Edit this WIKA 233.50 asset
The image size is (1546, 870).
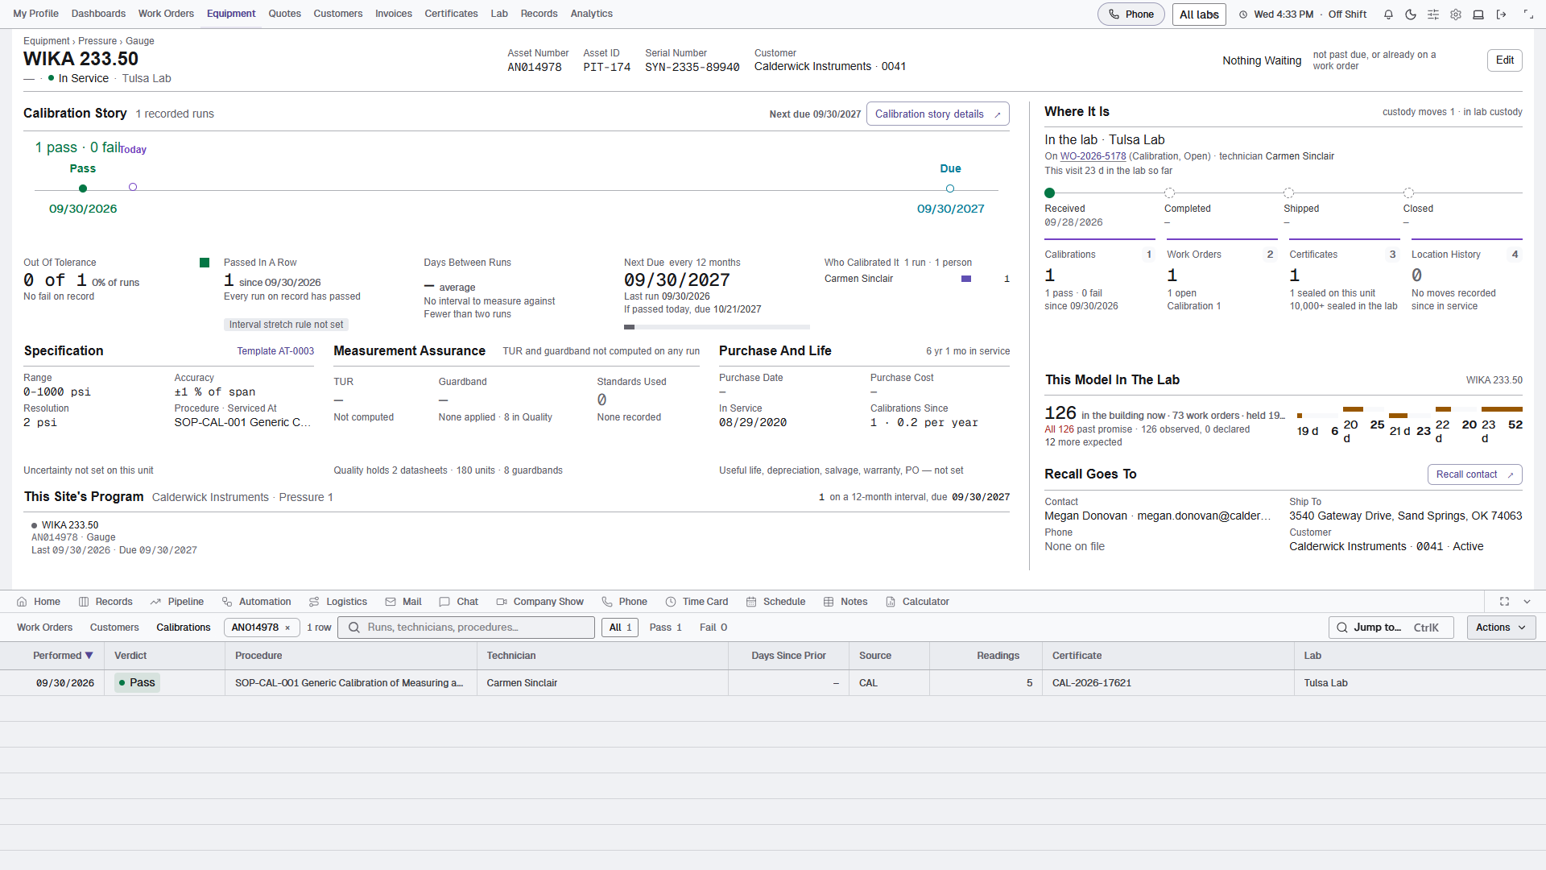(x=1504, y=60)
